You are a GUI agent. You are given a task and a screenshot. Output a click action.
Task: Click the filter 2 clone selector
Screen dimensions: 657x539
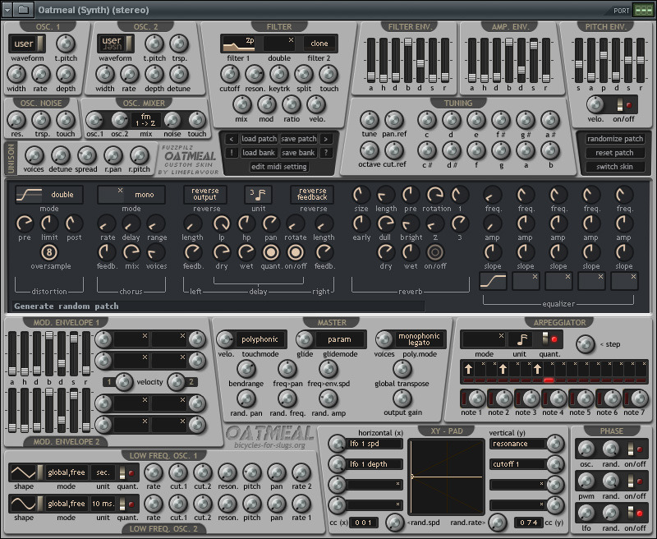click(319, 44)
